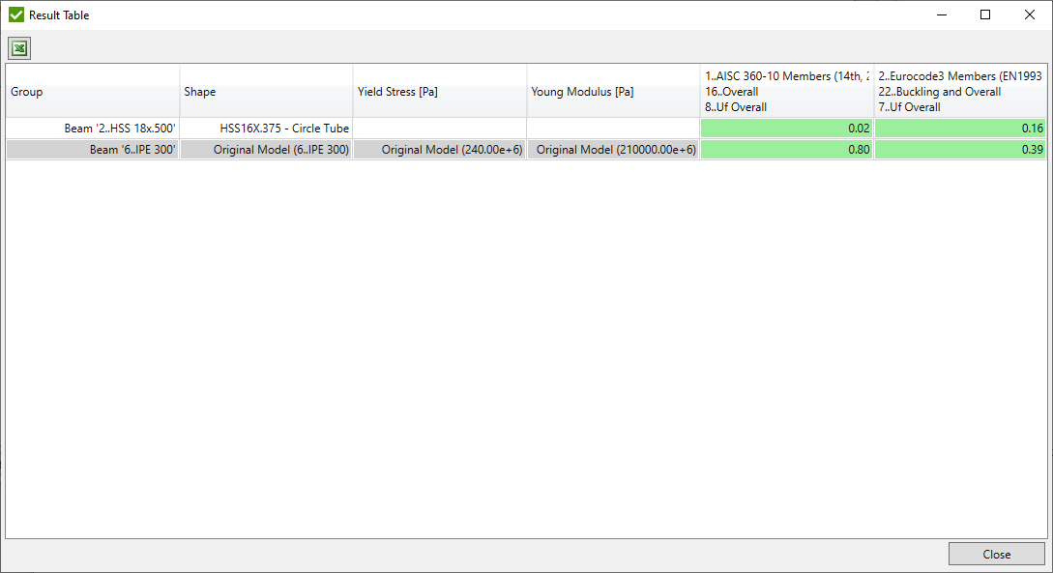Click the Export to Excel toolbar icon
This screenshot has width=1053, height=573.
18,47
